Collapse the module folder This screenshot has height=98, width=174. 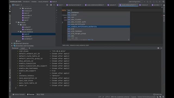coord(16,22)
